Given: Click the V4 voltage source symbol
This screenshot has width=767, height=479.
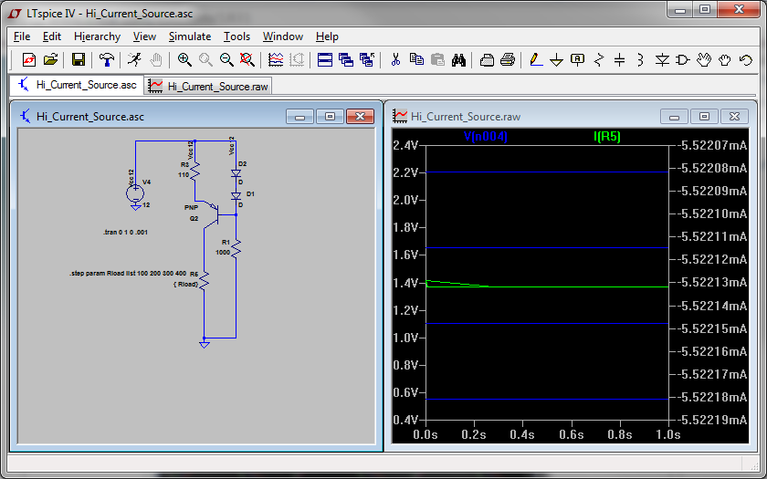Looking at the screenshot, I should 135,193.
